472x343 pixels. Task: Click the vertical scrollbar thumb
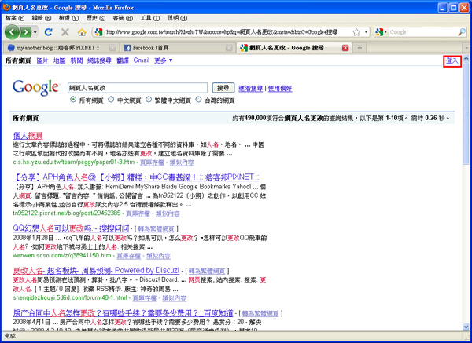pos(466,113)
